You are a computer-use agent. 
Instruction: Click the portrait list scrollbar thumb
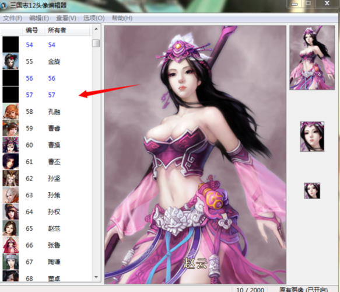coord(96,43)
